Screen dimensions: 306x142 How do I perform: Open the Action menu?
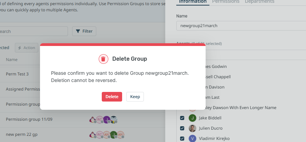pos(27,48)
